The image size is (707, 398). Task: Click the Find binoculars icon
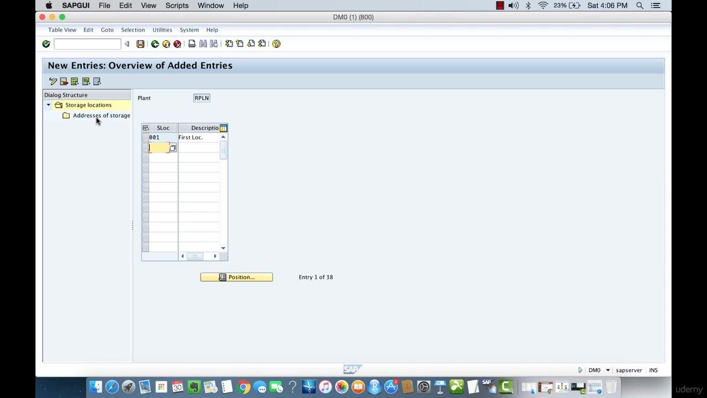[203, 44]
